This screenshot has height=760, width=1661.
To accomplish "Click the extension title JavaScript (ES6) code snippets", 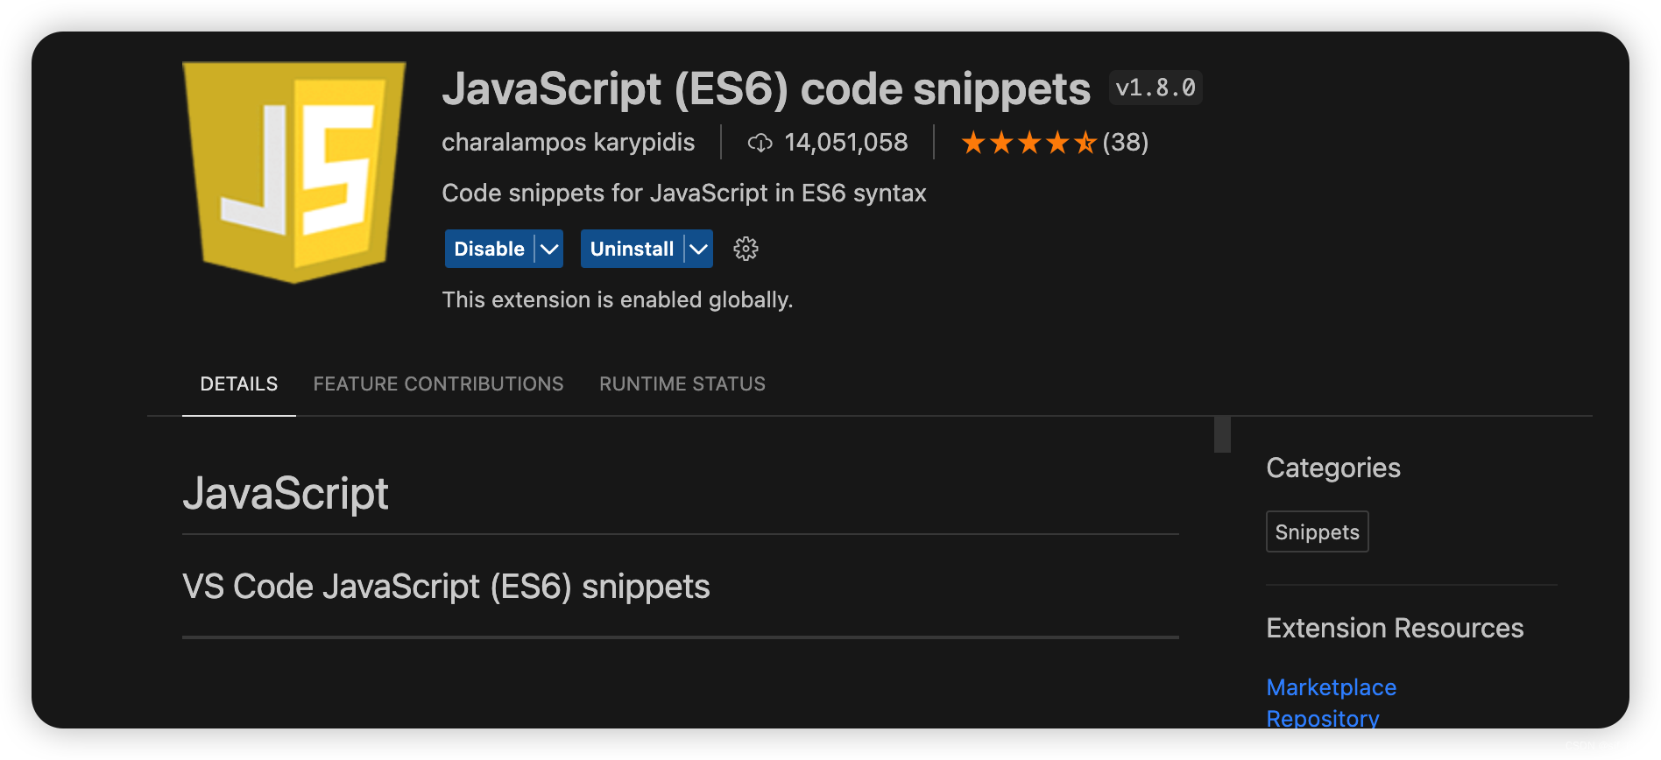I will coord(767,89).
